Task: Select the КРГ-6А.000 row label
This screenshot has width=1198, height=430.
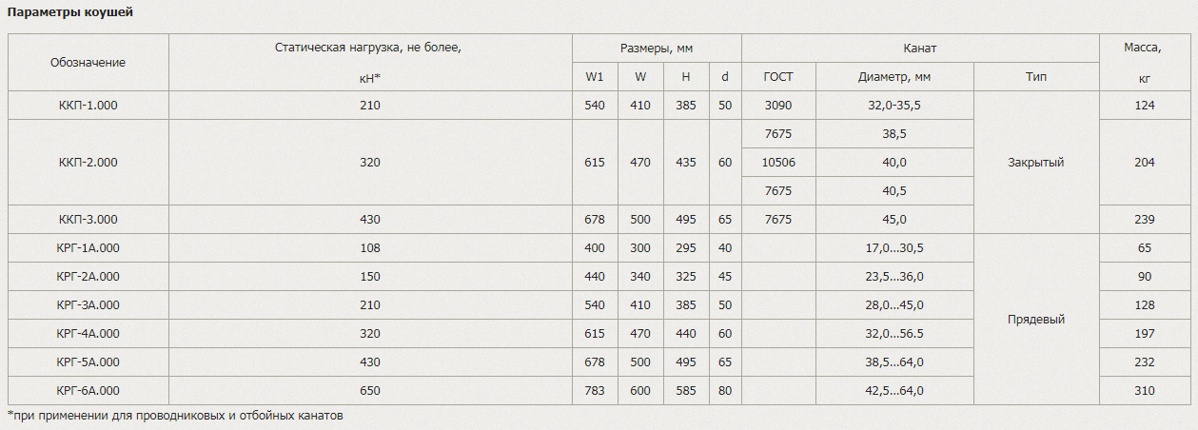Action: [88, 391]
